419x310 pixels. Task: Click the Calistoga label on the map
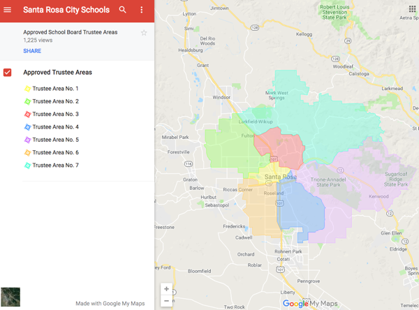click(359, 74)
